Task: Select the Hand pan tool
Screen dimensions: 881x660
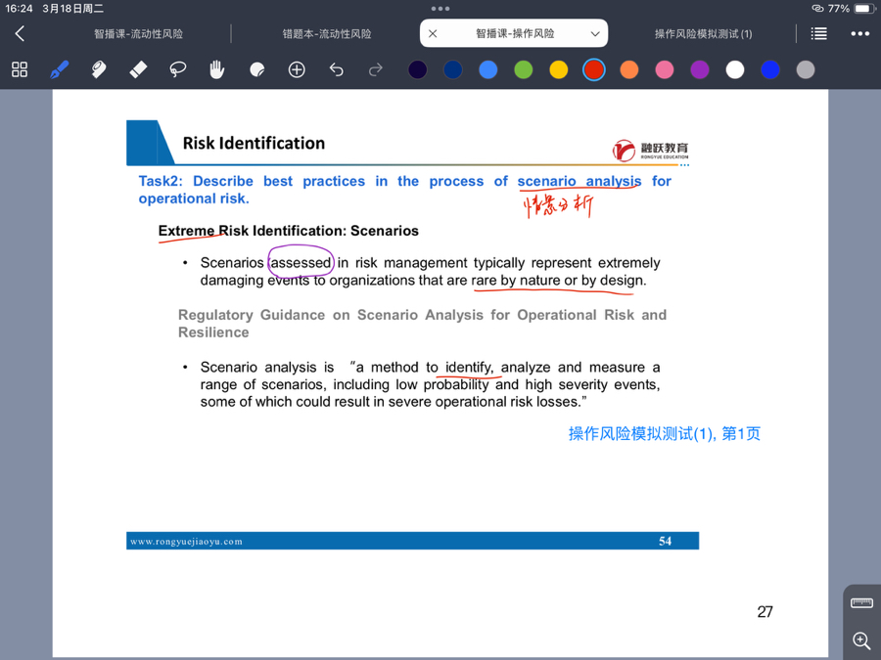Action: tap(217, 69)
